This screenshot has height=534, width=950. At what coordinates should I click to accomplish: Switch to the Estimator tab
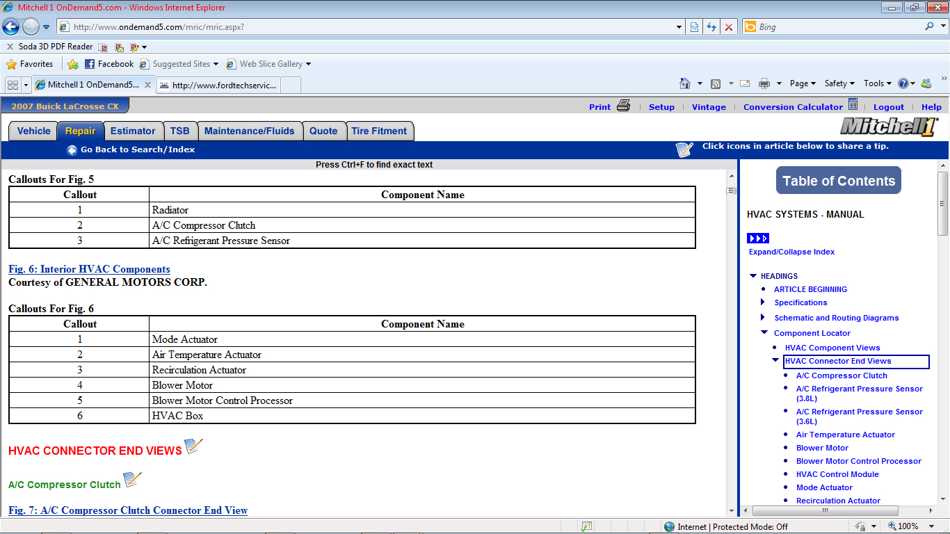pos(133,131)
